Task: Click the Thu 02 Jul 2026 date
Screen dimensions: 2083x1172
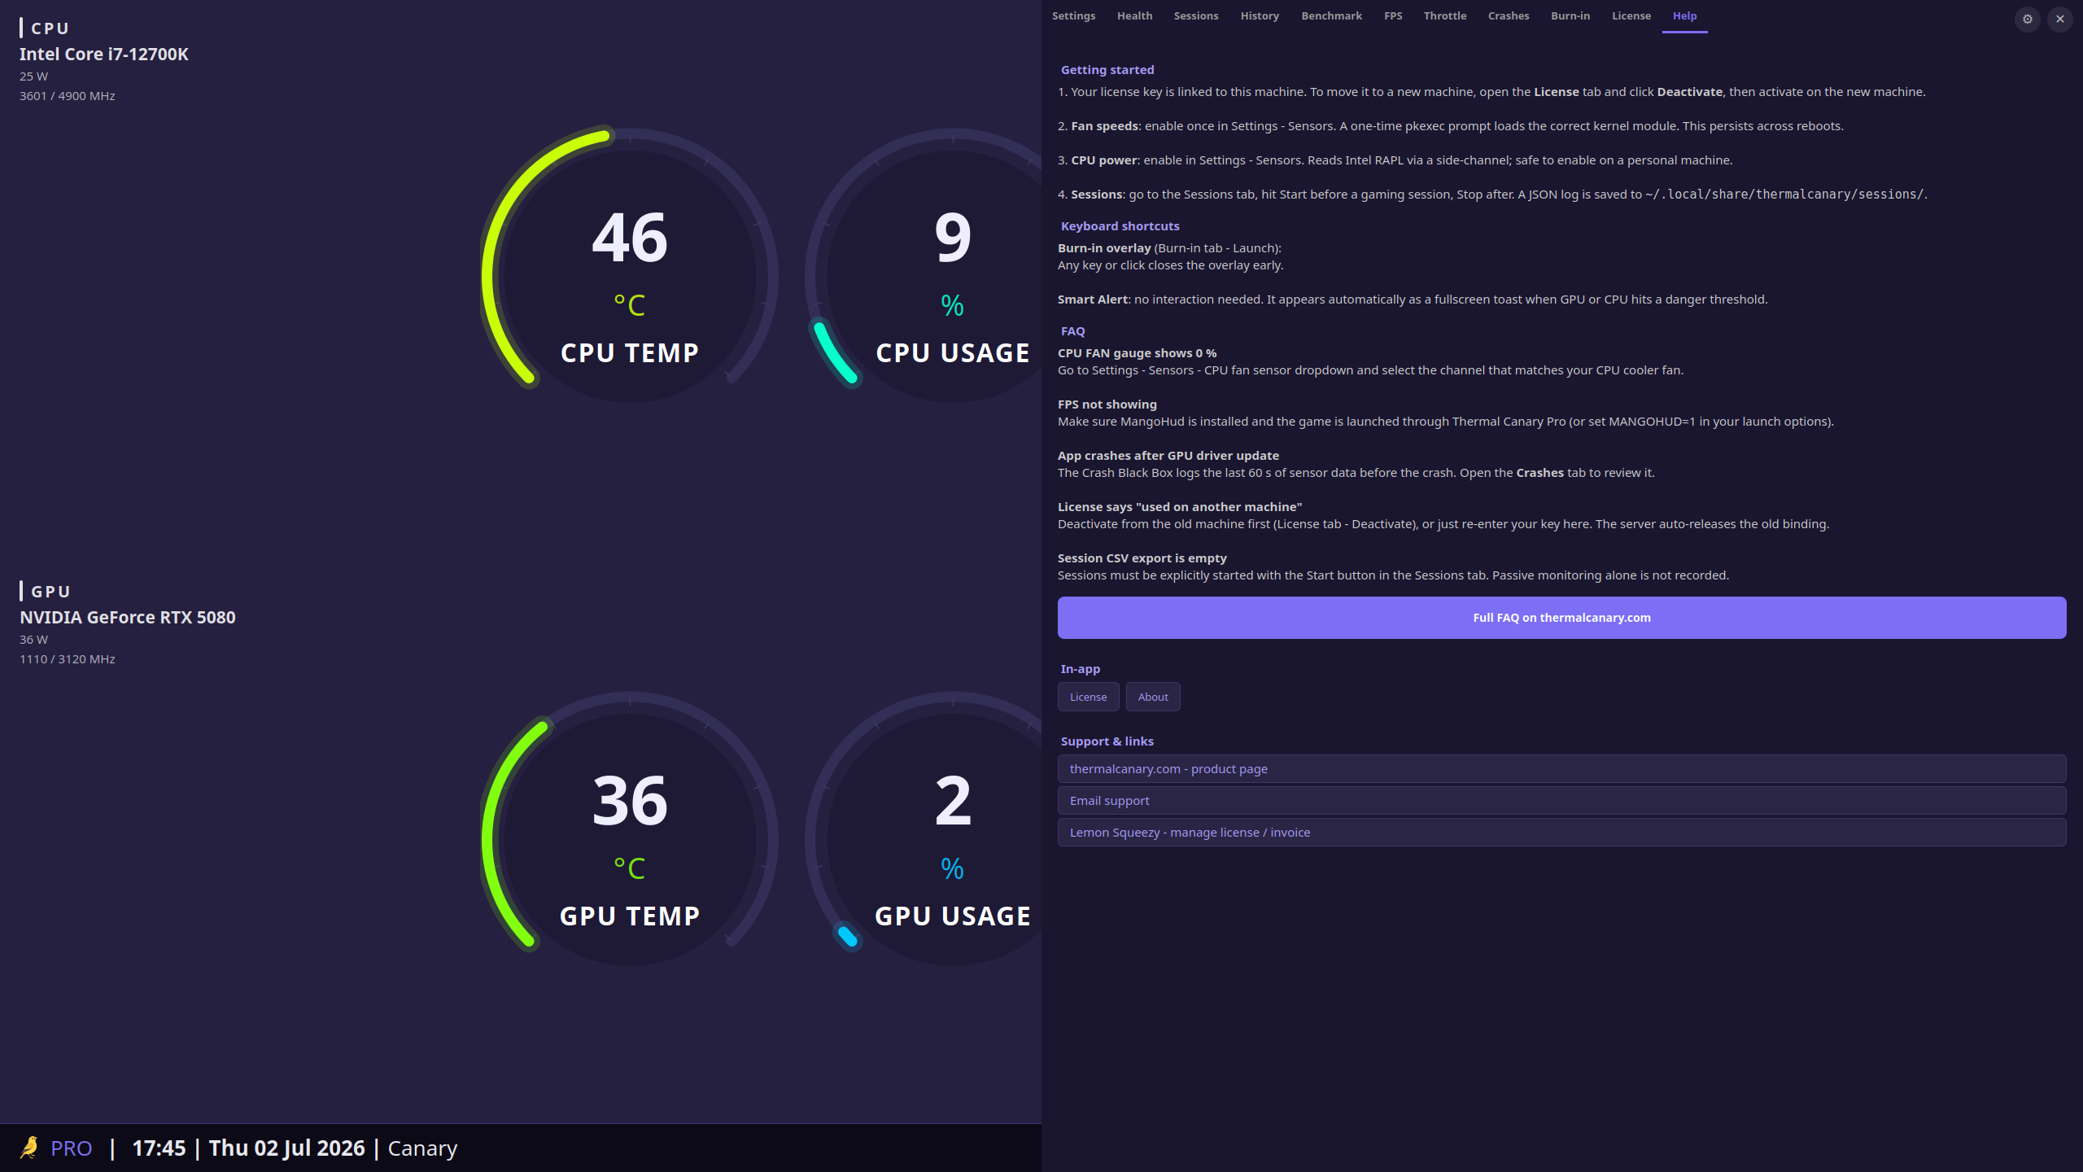Action: click(287, 1148)
